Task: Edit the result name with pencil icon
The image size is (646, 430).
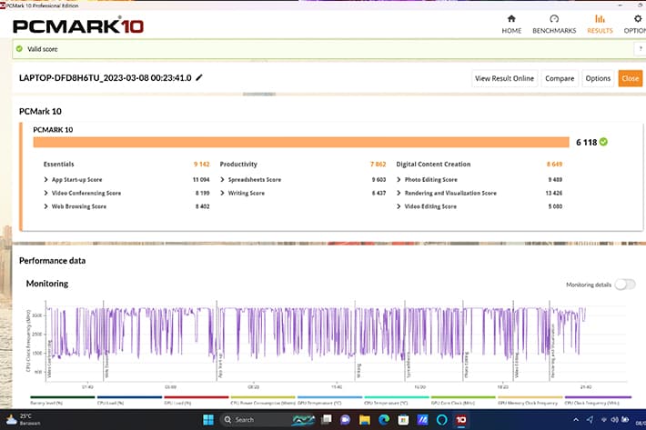Action: tap(199, 77)
